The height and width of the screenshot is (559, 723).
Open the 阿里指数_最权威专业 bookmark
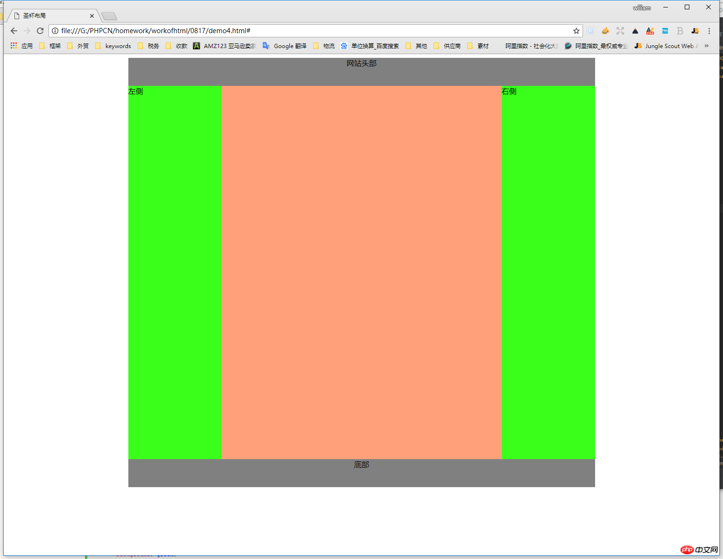[596, 46]
